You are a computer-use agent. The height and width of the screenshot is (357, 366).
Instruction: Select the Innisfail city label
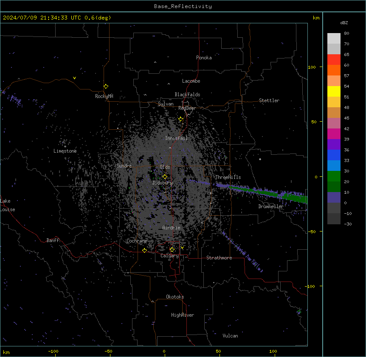[x=177, y=138]
